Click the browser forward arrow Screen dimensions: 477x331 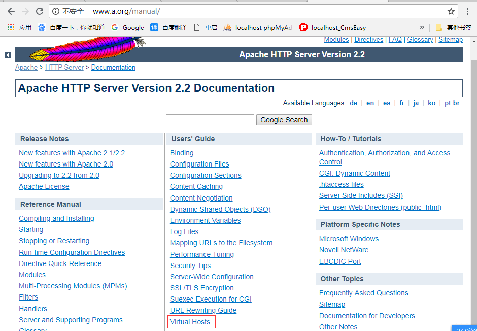pos(25,12)
